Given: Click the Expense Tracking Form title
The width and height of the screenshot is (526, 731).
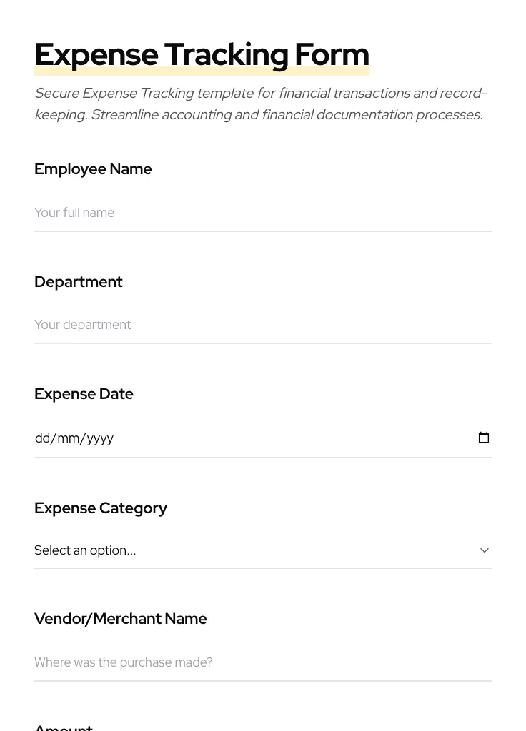Looking at the screenshot, I should (x=202, y=54).
